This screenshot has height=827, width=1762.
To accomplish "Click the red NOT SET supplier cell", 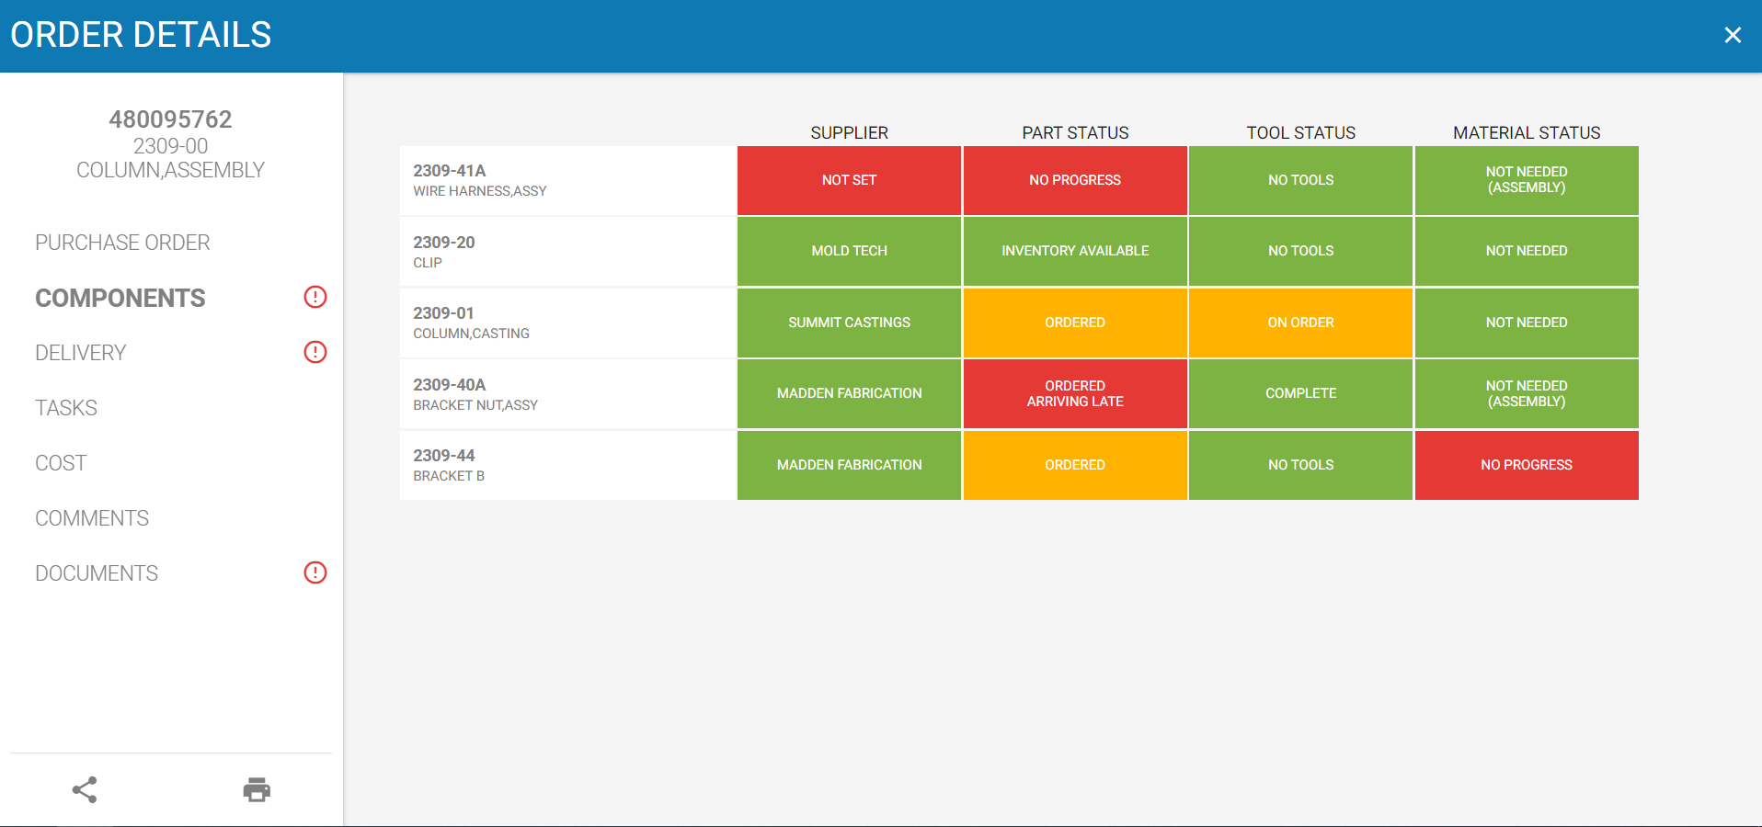I will tap(849, 180).
